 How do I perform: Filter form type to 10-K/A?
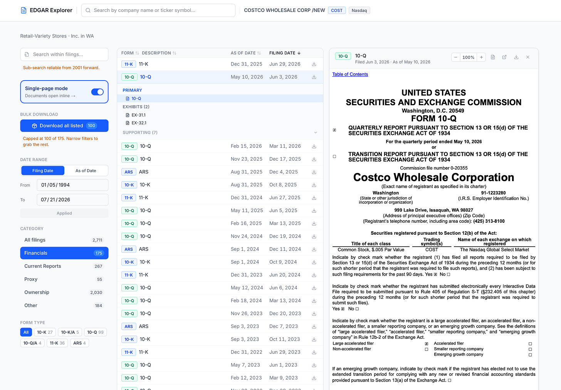click(70, 332)
